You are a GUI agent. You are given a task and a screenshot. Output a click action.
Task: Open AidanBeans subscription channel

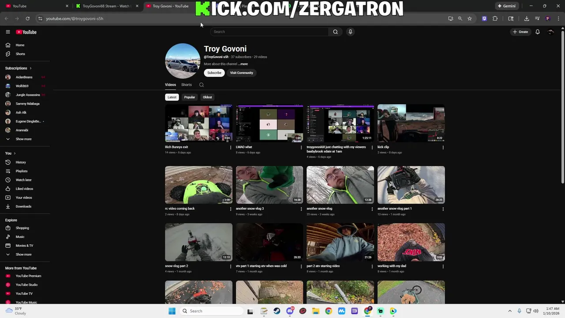pyautogui.click(x=25, y=77)
